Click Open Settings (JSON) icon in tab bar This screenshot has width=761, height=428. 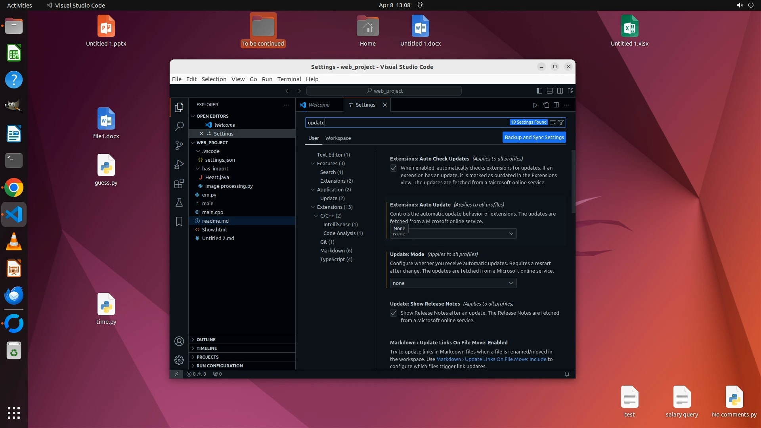click(546, 105)
